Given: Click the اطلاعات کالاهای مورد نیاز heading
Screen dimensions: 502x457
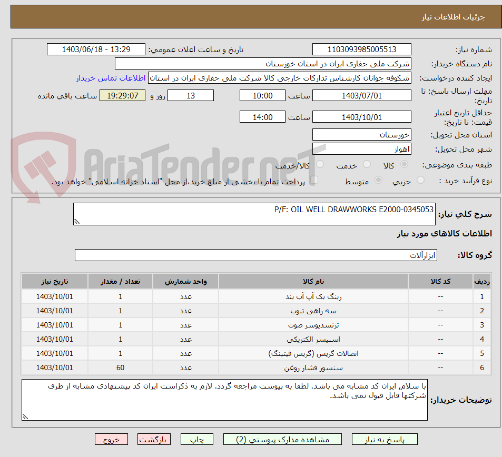Looking at the screenshot, I should tap(445, 234).
